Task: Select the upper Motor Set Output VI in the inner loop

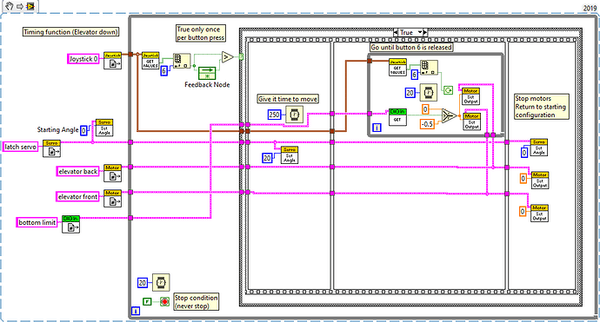Action: (470, 96)
